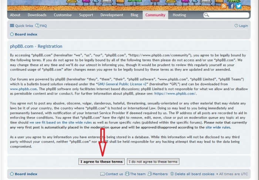
Task: Open the FAQ link
Action: pyautogui.click(x=43, y=26)
